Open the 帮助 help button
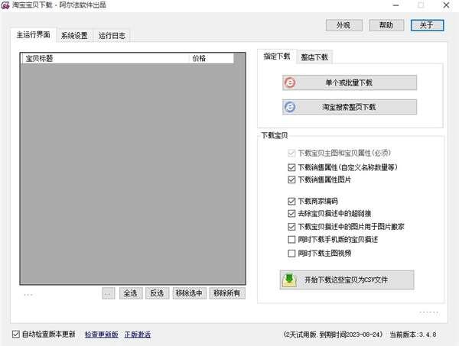459x346 pixels. (386, 25)
